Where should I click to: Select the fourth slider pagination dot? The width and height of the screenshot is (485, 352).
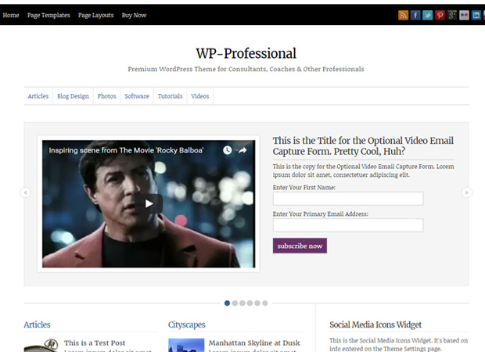tap(250, 304)
